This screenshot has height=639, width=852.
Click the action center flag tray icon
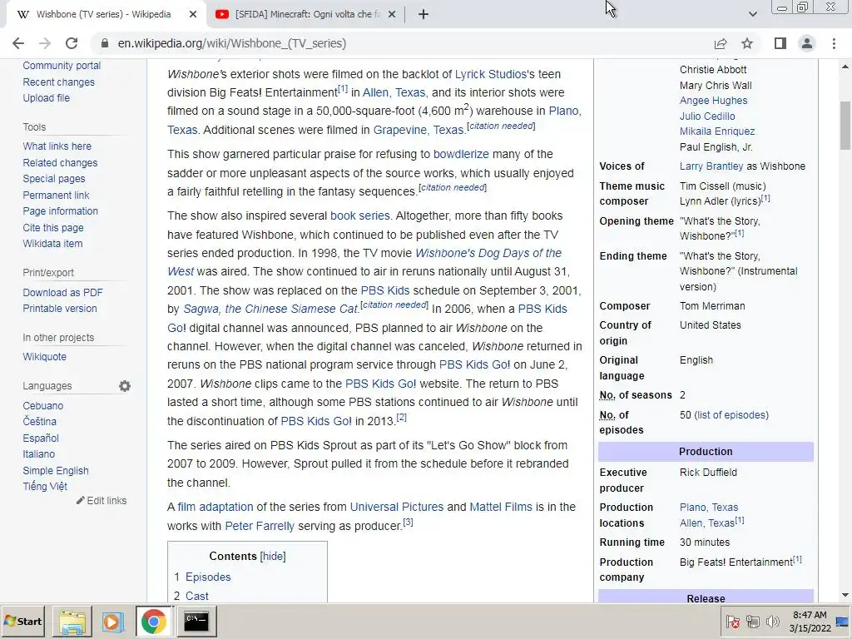click(732, 621)
